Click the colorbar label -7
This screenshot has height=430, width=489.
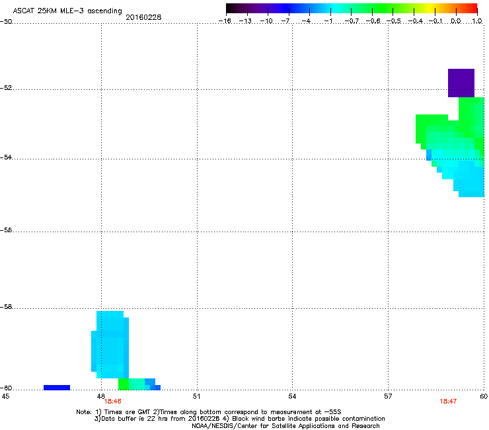click(x=285, y=21)
